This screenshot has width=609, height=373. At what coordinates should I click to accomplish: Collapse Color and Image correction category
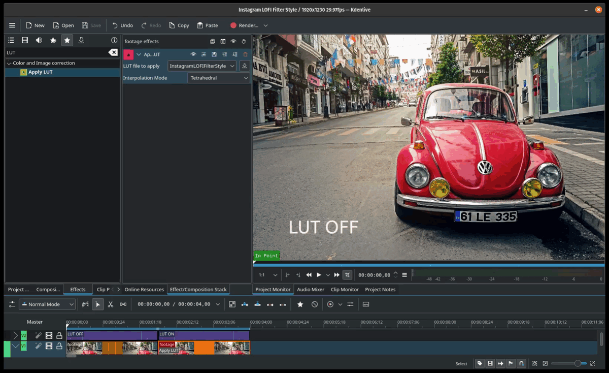[x=9, y=63]
